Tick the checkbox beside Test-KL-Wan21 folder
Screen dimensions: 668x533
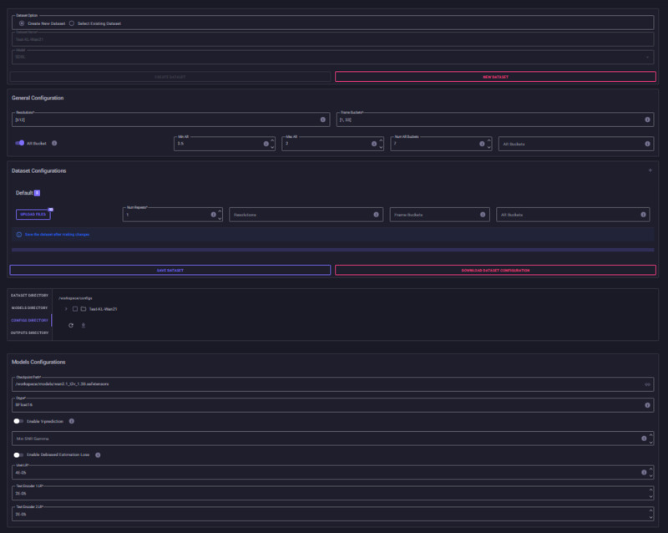point(74,309)
